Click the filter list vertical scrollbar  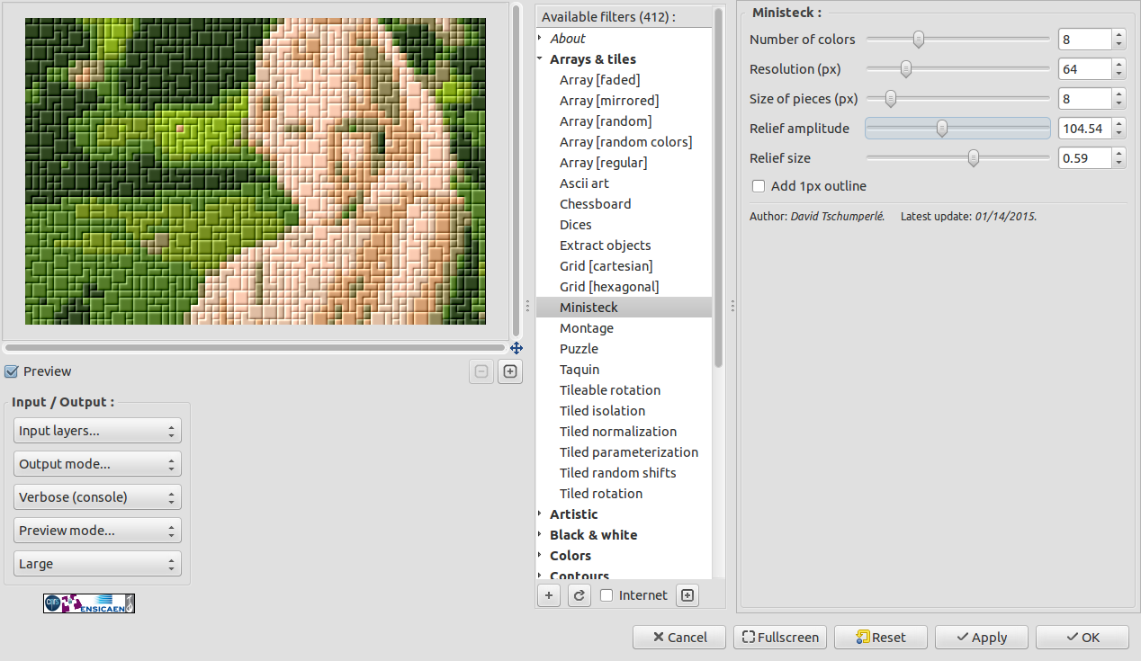[x=718, y=188]
